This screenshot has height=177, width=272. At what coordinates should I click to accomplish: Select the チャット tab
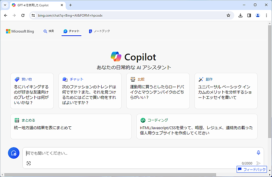click(x=71, y=31)
